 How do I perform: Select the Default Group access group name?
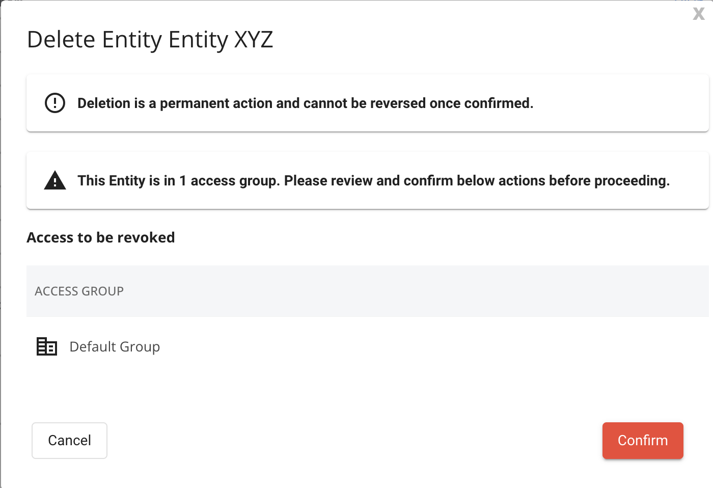(115, 347)
